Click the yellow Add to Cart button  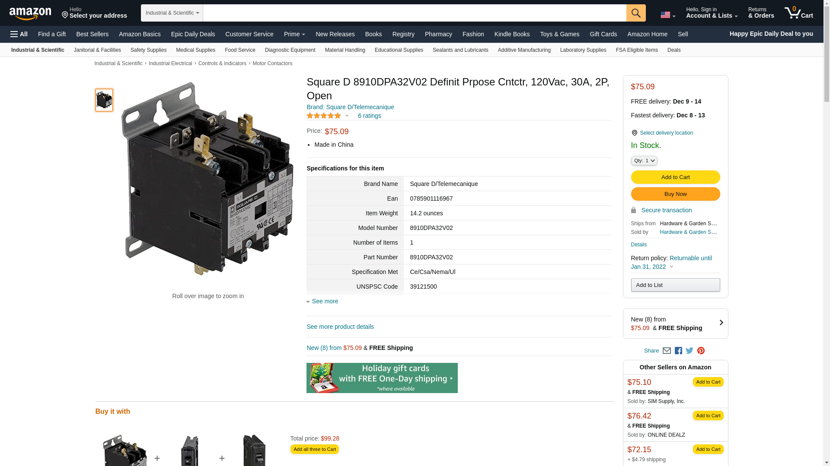coord(675,177)
